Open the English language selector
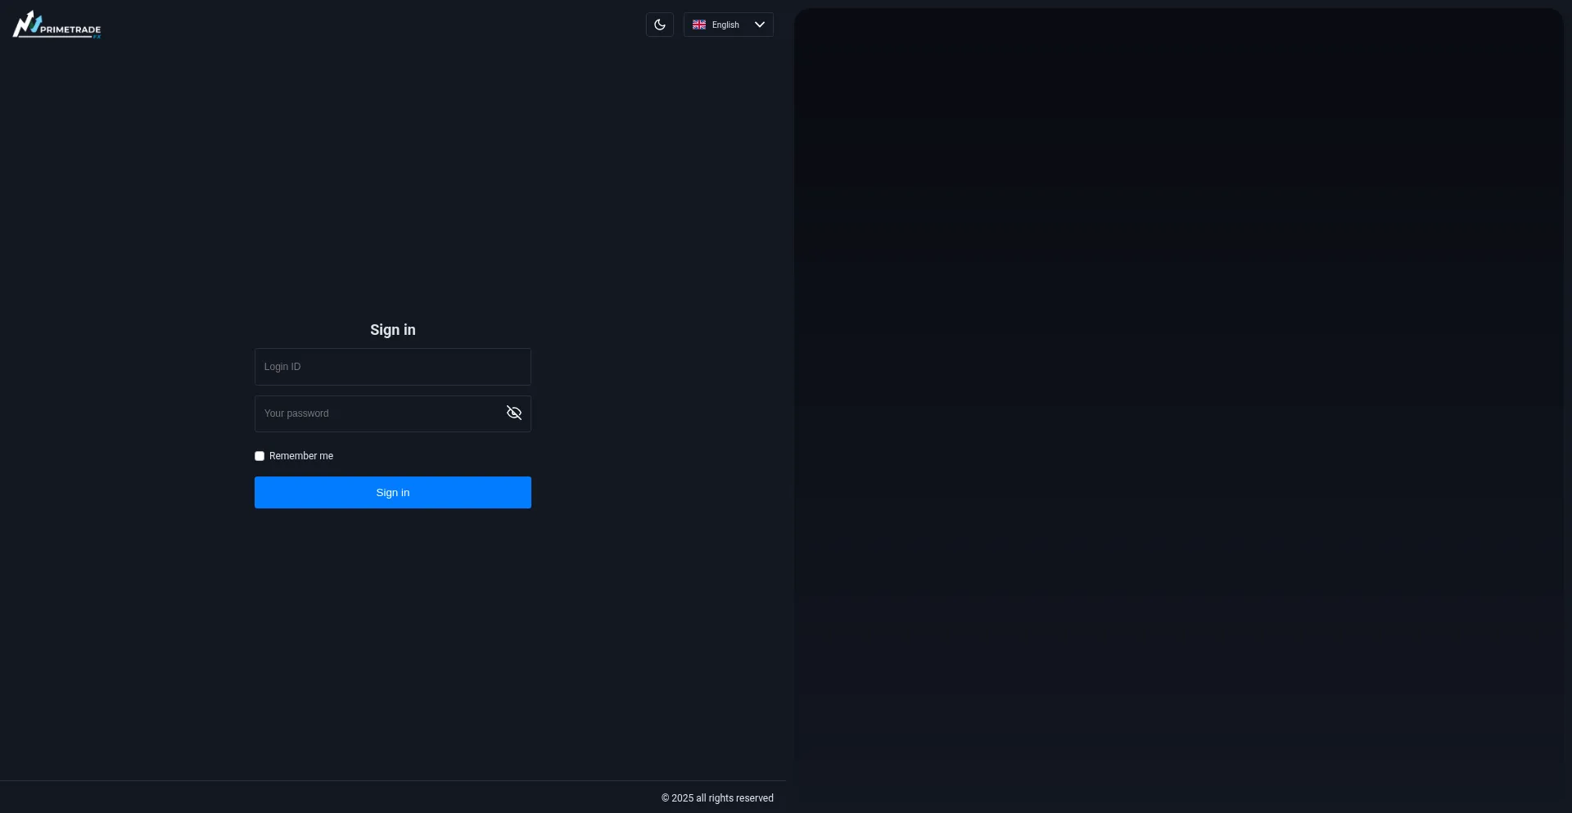This screenshot has width=1572, height=813. [728, 25]
